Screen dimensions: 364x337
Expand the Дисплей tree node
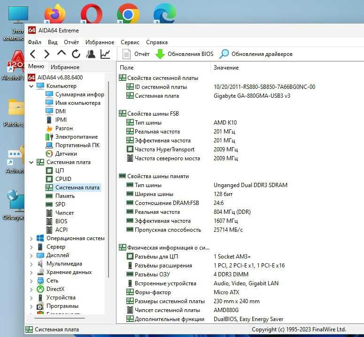click(x=31, y=256)
